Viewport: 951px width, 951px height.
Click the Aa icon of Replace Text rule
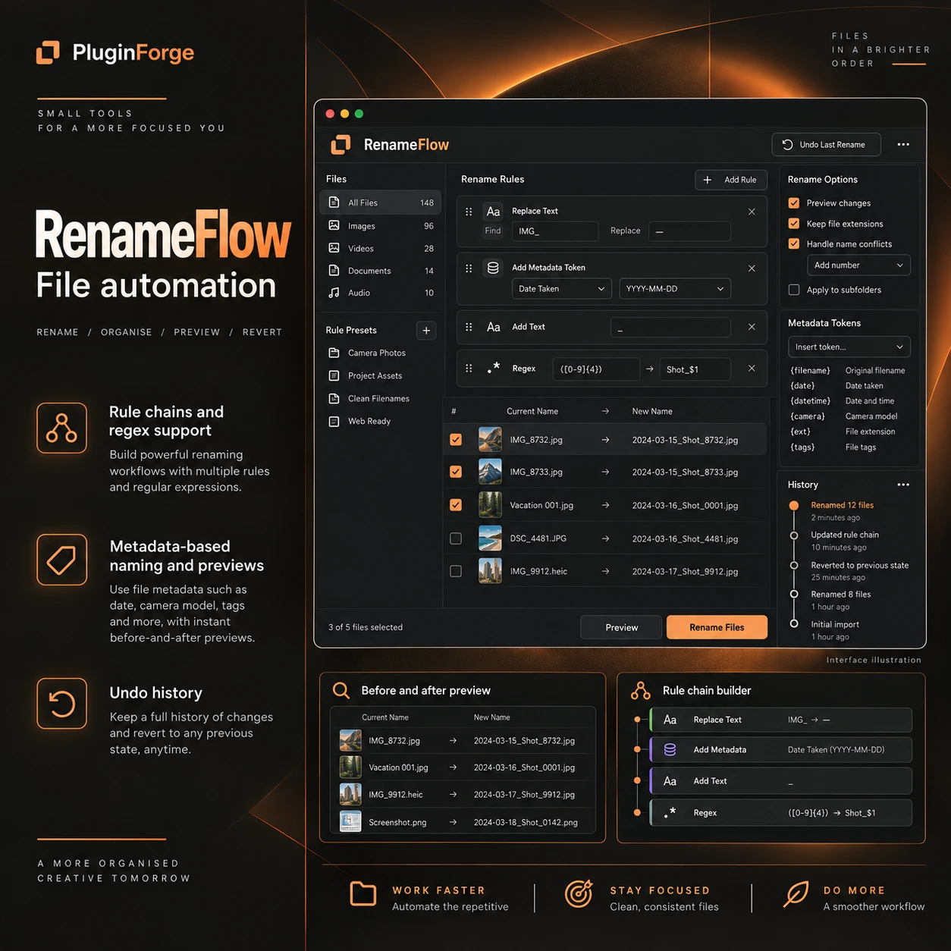coord(494,212)
